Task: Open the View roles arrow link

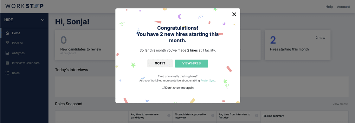Action: pos(340,104)
